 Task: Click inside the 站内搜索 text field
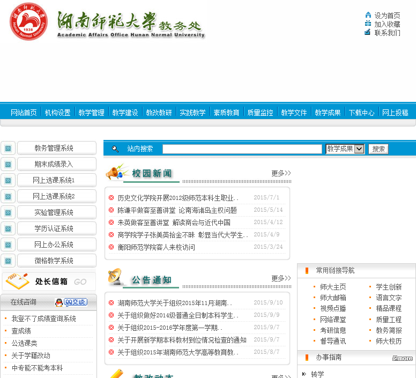242,149
